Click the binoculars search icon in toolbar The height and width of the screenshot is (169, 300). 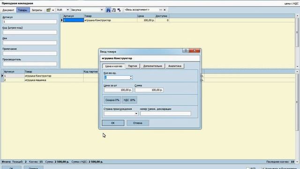click(108, 10)
